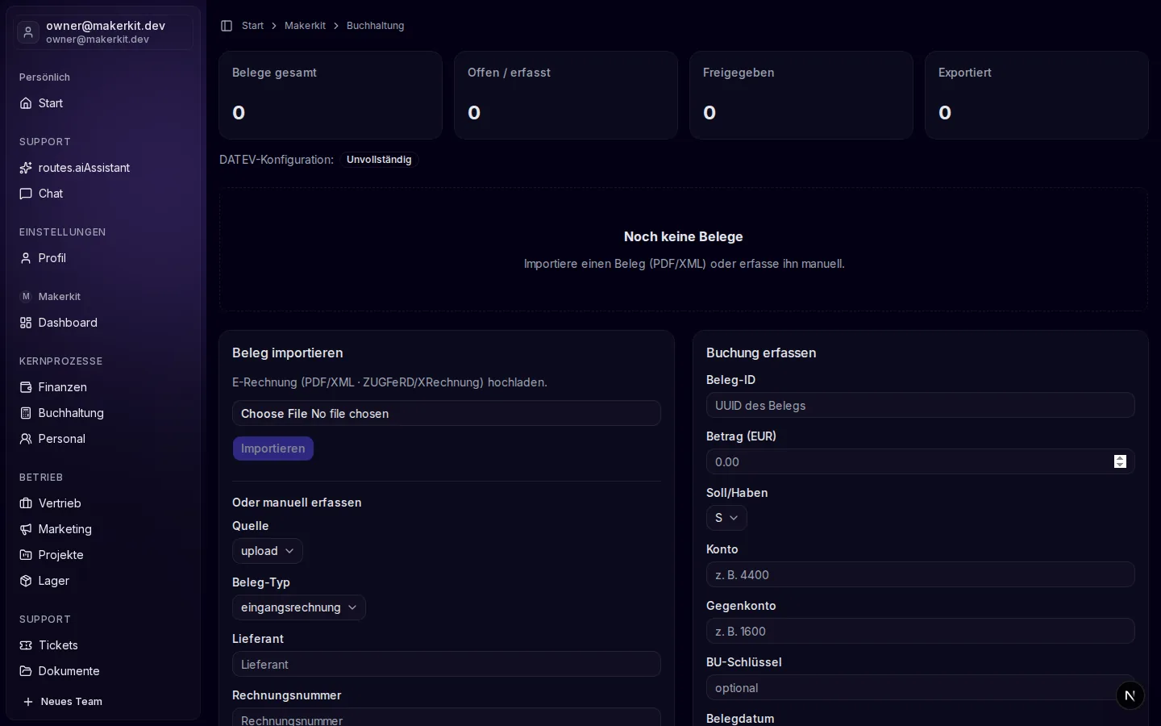Click the Offen / erfasst card
Image resolution: width=1161 pixels, height=726 pixels.
tap(566, 95)
